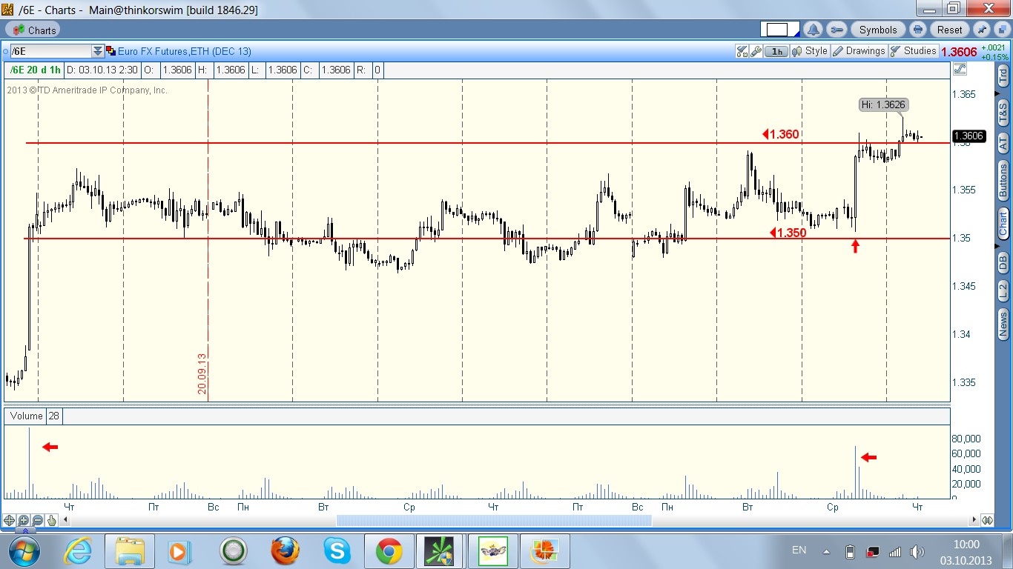Open the alerts bell icon

[x=814, y=30]
